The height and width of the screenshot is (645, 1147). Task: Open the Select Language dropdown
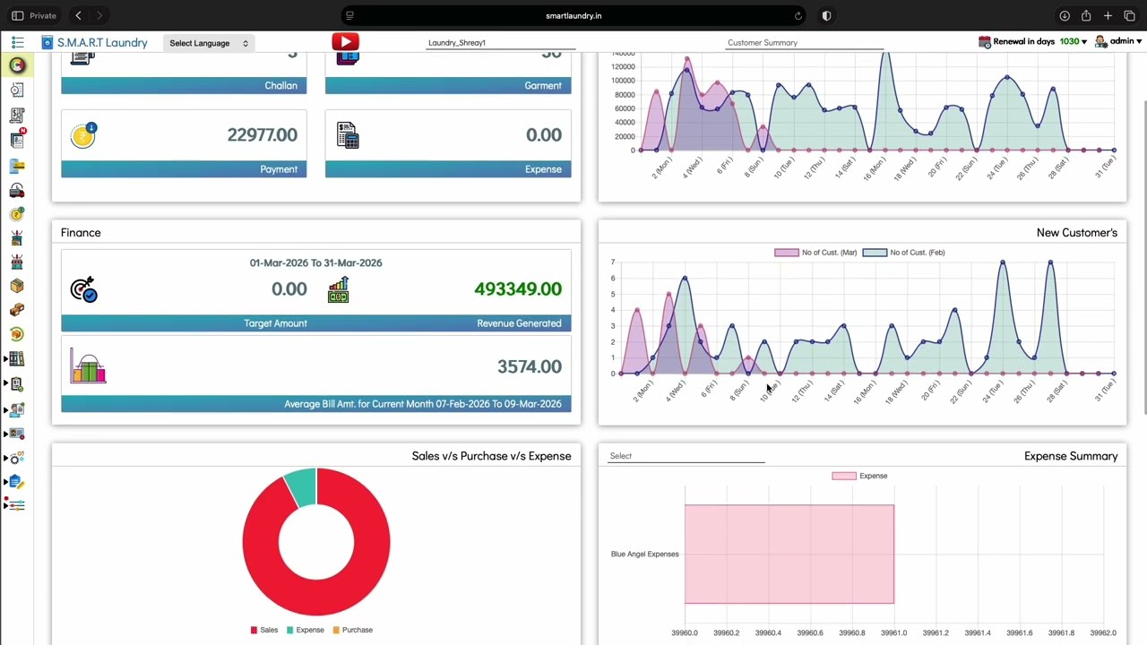click(x=209, y=43)
